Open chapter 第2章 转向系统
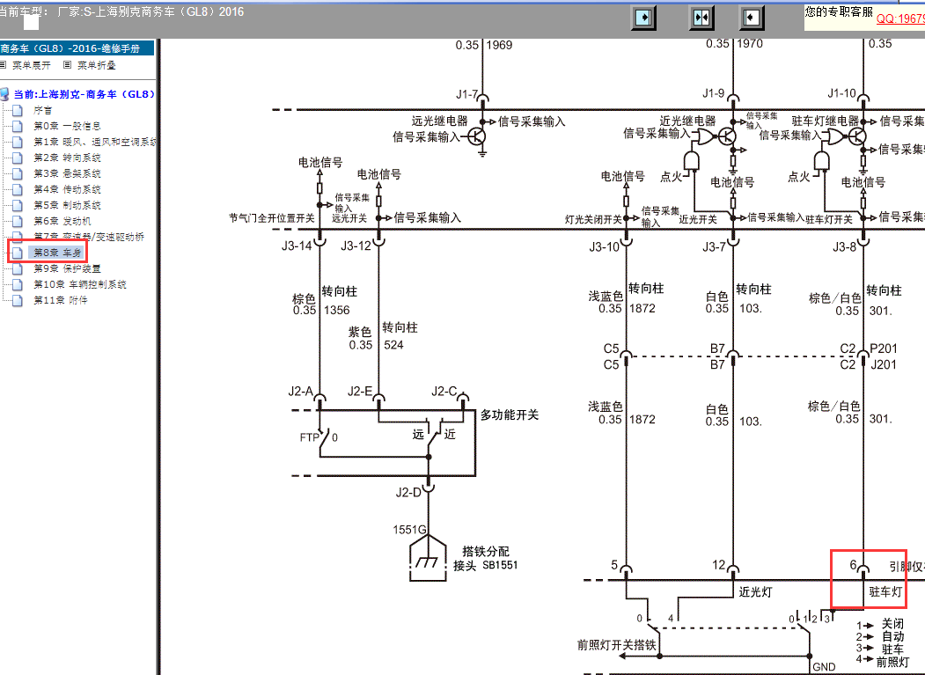Viewport: 925px width, 675px height. [67, 158]
